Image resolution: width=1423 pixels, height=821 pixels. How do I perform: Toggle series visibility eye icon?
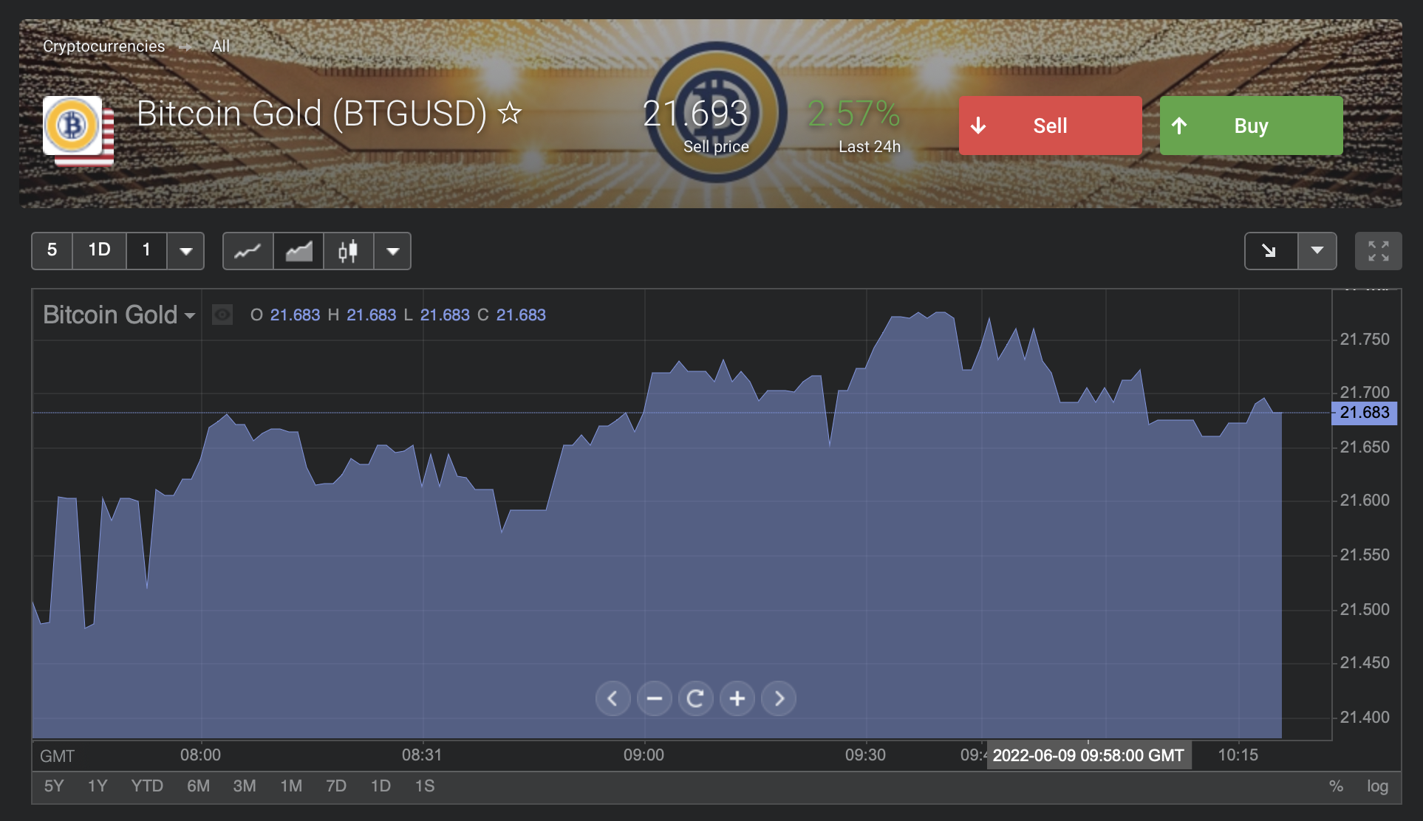(x=222, y=315)
